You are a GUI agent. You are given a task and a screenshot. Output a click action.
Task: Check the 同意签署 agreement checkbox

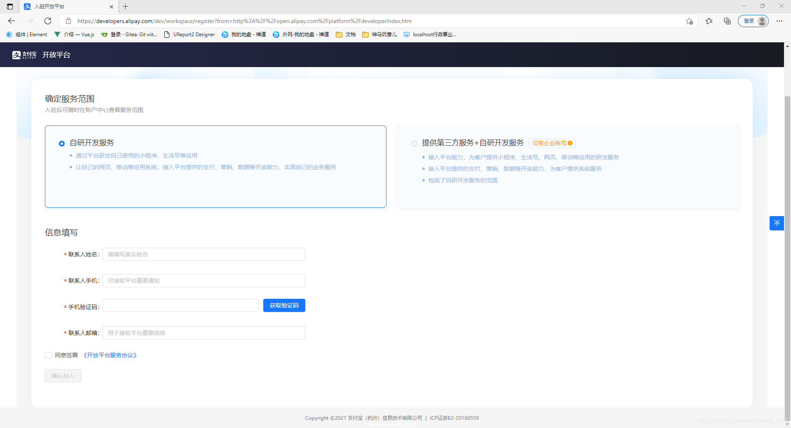tap(48, 355)
